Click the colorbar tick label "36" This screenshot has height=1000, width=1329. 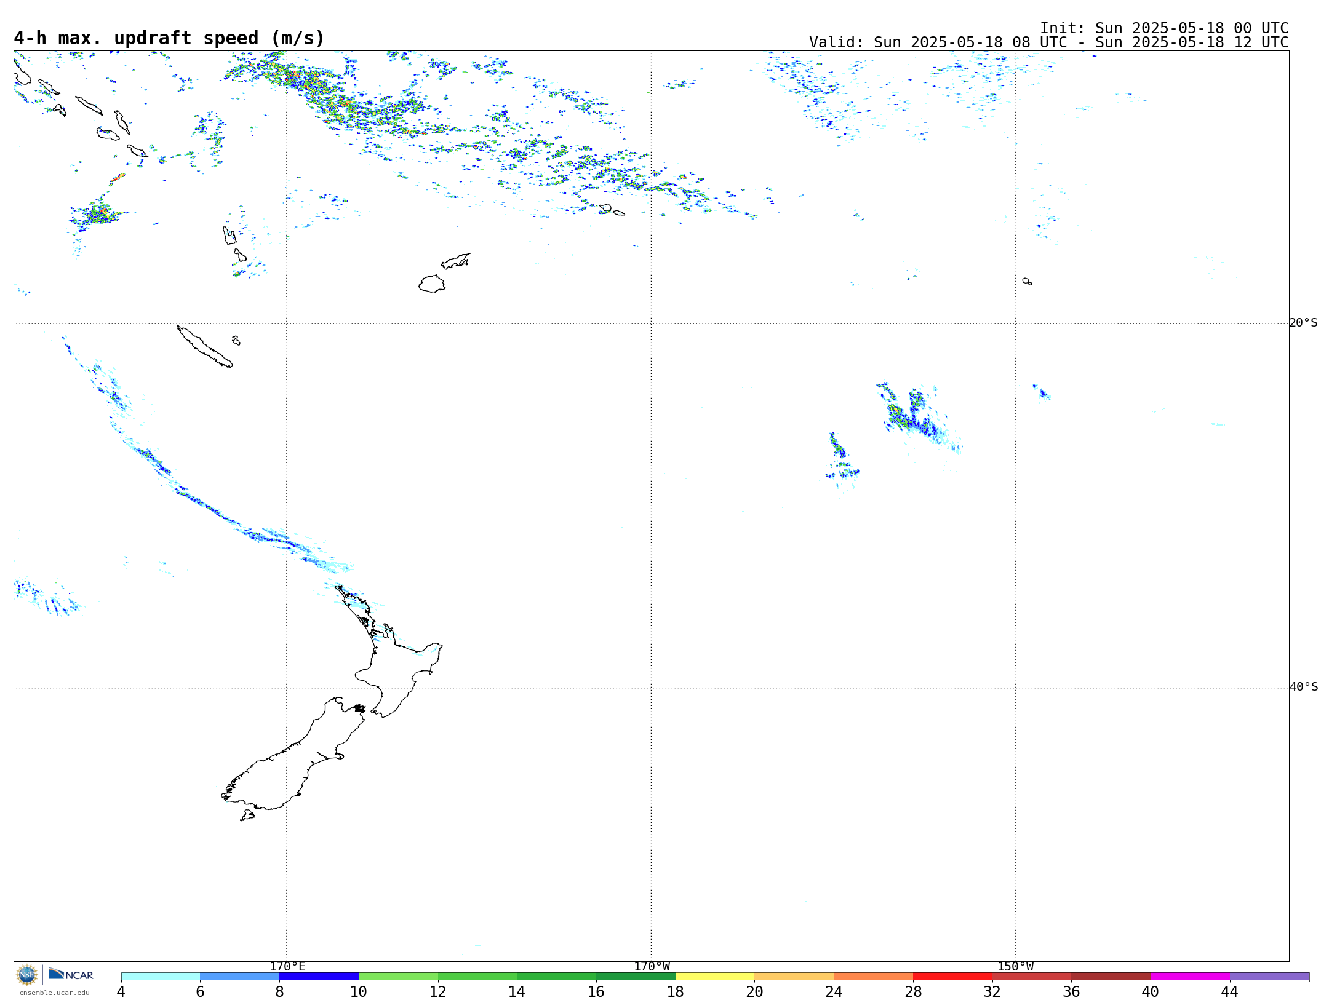click(1071, 991)
